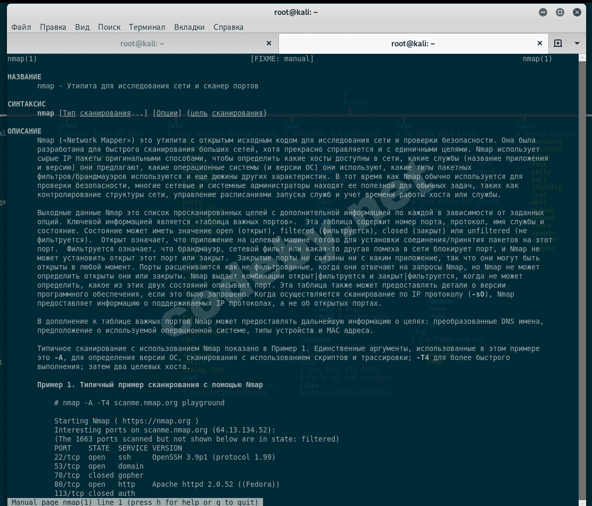Click the Пример 1 heading line
This screenshot has height=506, width=592.
[x=150, y=385]
